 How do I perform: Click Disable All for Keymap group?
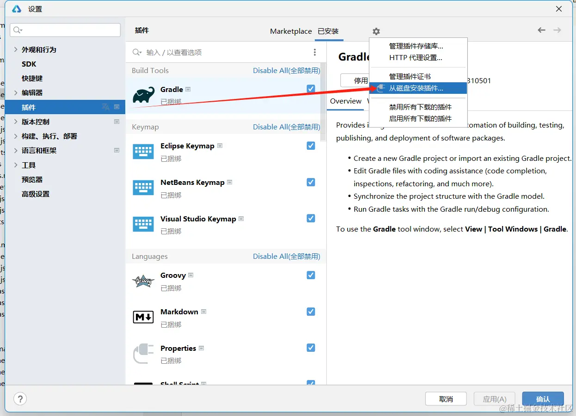click(x=287, y=127)
